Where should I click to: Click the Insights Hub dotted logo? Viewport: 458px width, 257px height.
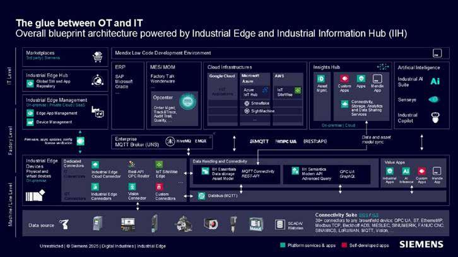pos(383,67)
